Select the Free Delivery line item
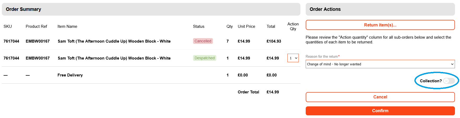This screenshot has height=118, width=460. click(70, 75)
